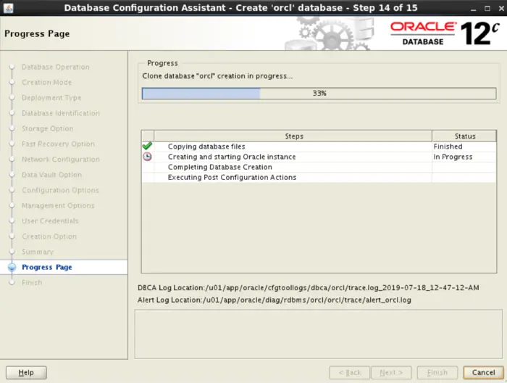Viewport: 507px width, 383px height.
Task: Click the Status column header
Action: point(464,136)
